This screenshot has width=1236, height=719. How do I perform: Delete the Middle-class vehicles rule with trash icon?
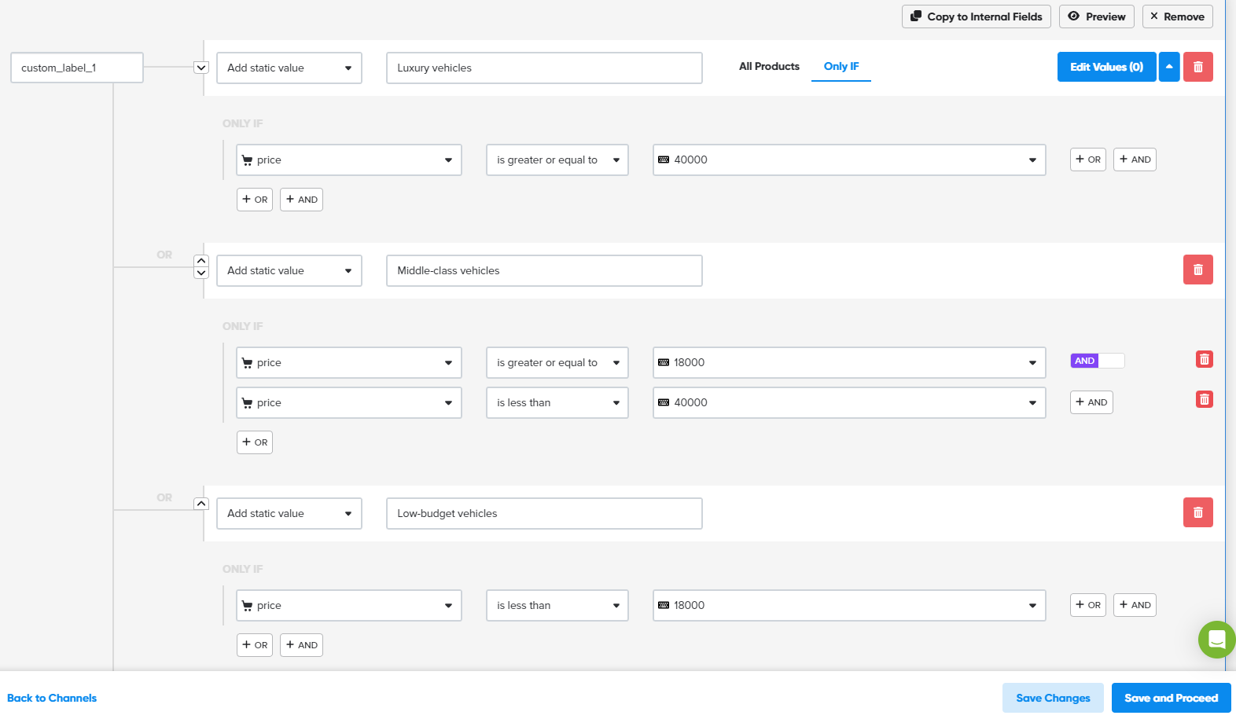coord(1197,270)
